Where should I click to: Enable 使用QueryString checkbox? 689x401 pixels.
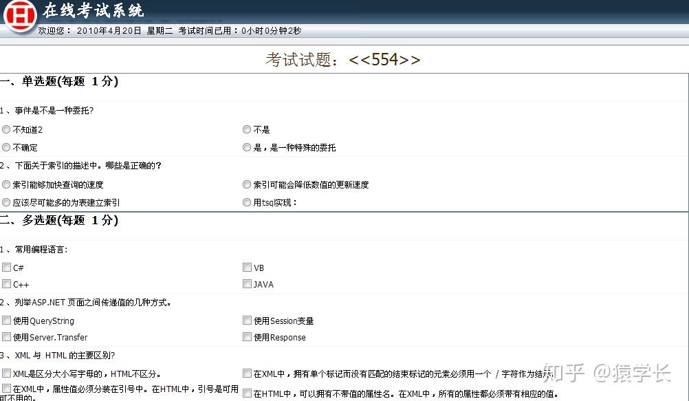7,320
